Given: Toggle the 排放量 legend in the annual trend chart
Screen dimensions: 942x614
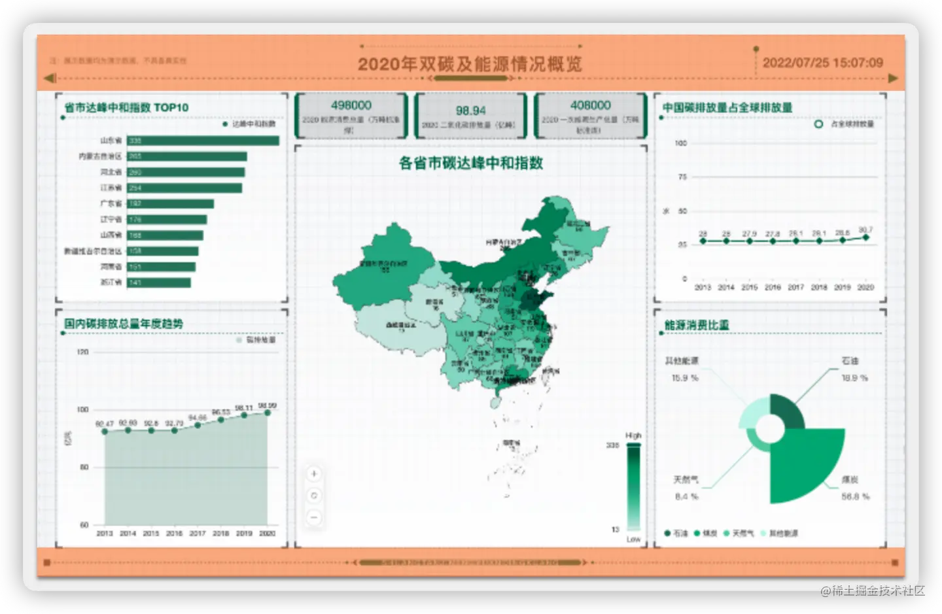Looking at the screenshot, I should click(256, 340).
